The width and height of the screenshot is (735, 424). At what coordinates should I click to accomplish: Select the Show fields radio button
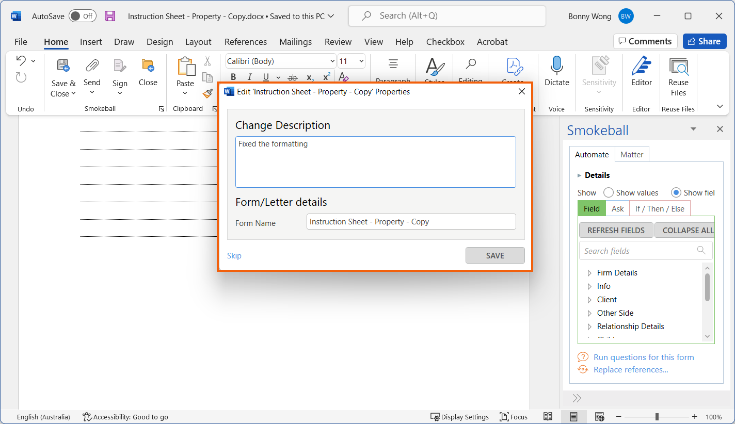click(x=676, y=192)
